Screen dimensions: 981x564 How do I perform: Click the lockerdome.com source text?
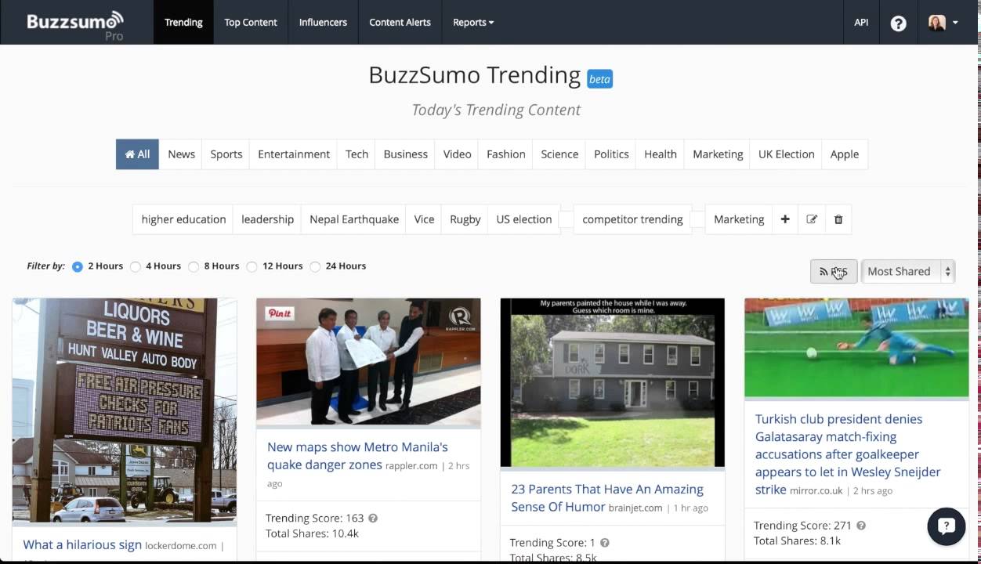coord(181,545)
